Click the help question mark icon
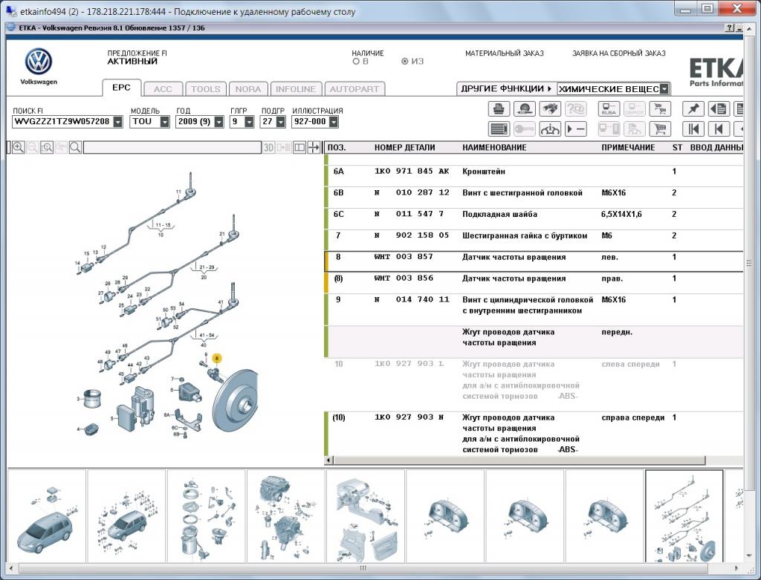 [x=730, y=28]
